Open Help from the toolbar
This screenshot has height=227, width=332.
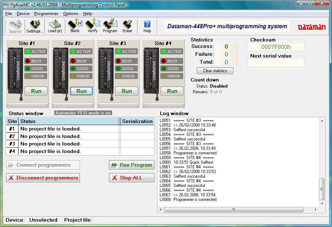[x=147, y=26]
